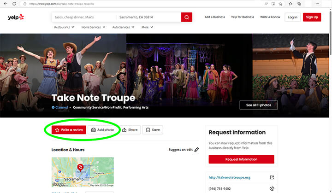Click the Take Note Troupe title
The image size is (332, 193).
[93, 98]
